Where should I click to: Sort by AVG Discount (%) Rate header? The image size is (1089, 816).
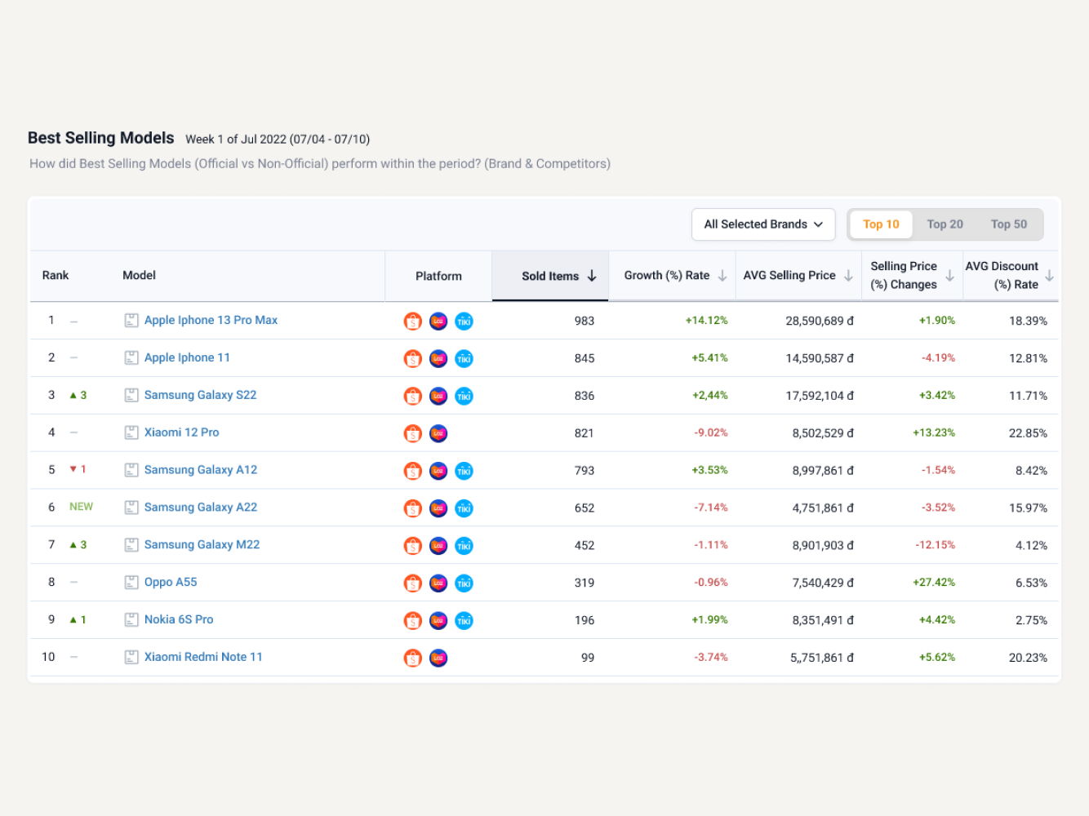(1002, 276)
